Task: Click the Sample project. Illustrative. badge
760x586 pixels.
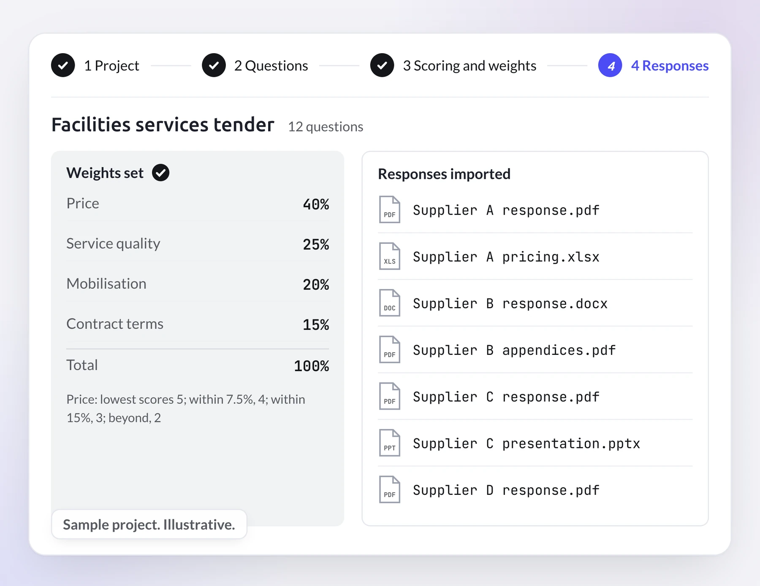Action: pos(149,524)
